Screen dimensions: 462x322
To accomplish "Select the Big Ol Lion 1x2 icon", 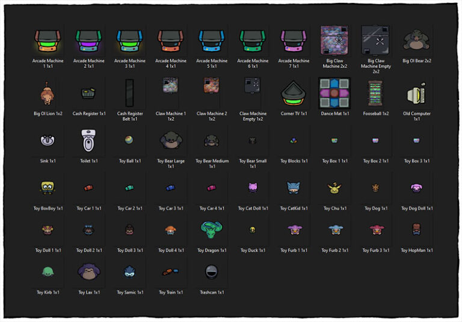I will pos(48,93).
